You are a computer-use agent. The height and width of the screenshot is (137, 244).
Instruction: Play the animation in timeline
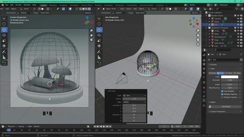point(104,126)
